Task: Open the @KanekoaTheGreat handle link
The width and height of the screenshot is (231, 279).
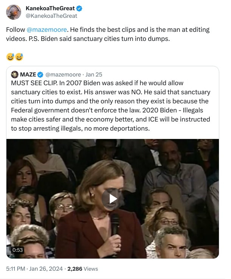Action: tap(51, 16)
